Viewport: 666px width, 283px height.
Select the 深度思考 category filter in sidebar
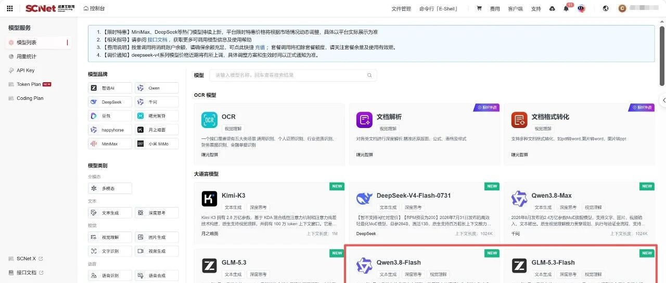coord(157,213)
